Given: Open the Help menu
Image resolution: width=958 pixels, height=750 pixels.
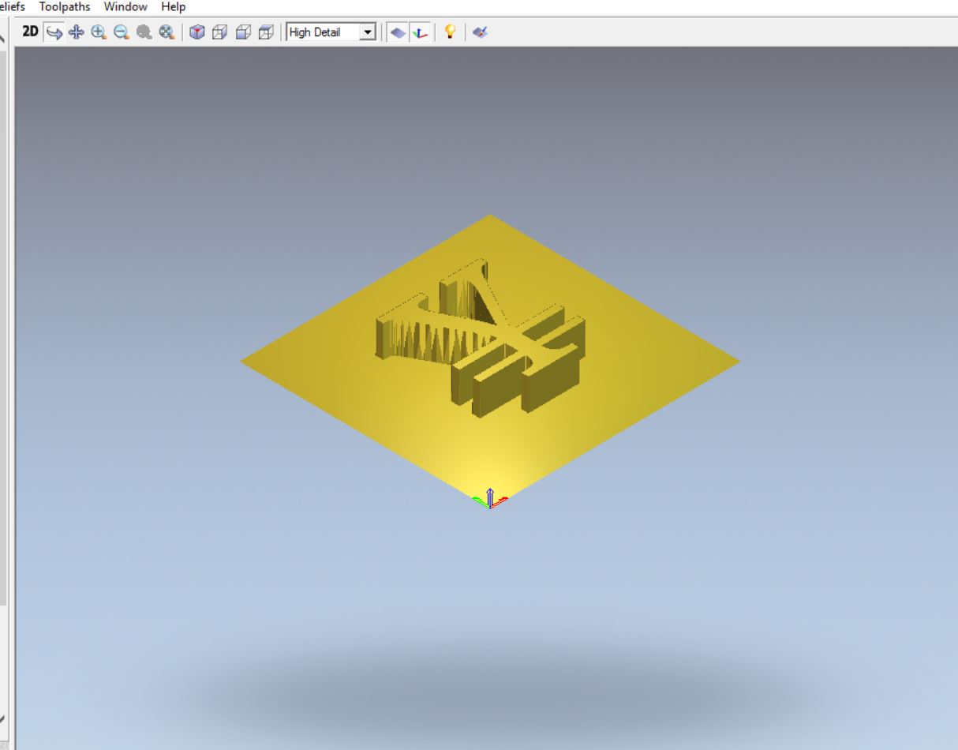Looking at the screenshot, I should click(x=173, y=7).
